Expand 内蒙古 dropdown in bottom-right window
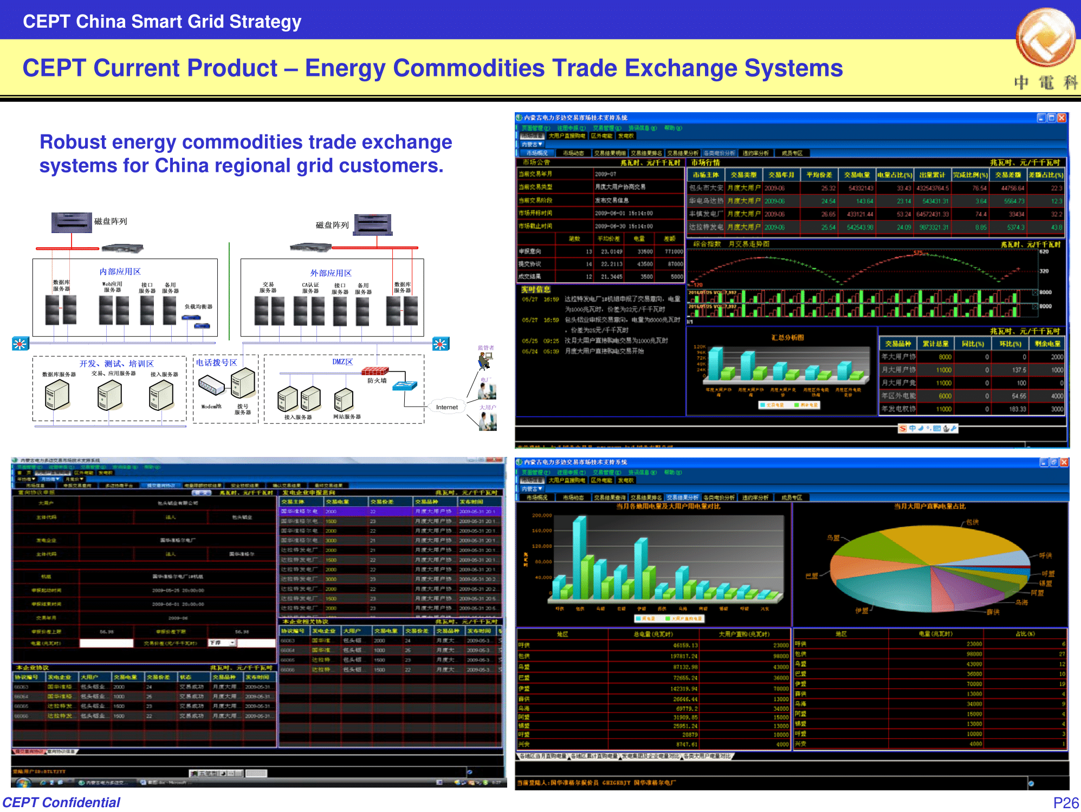 532,489
